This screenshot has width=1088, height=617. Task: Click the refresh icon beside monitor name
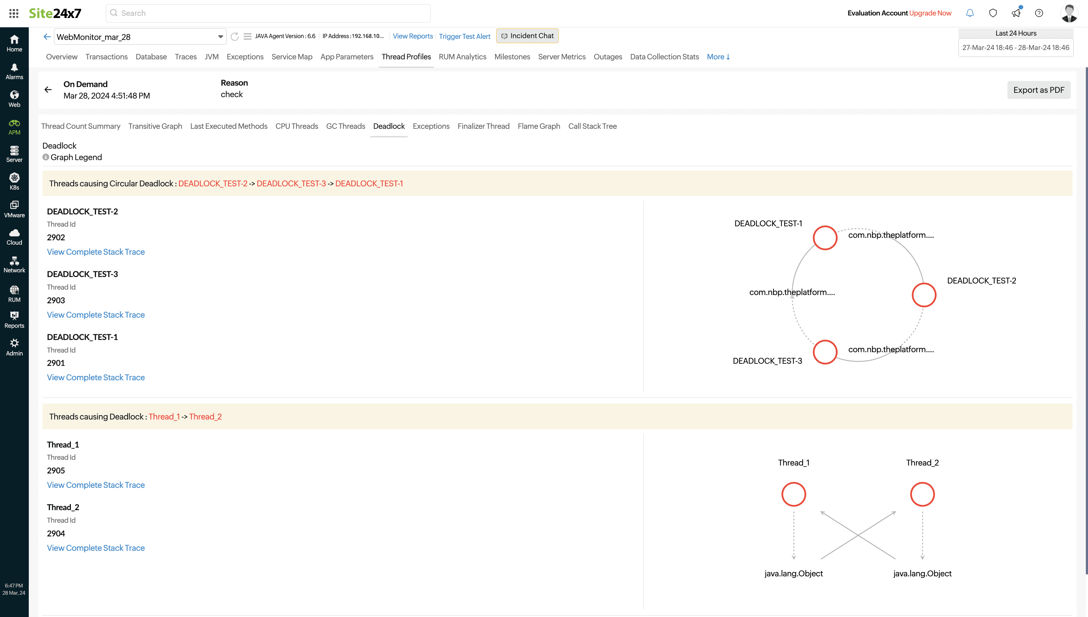coord(235,36)
